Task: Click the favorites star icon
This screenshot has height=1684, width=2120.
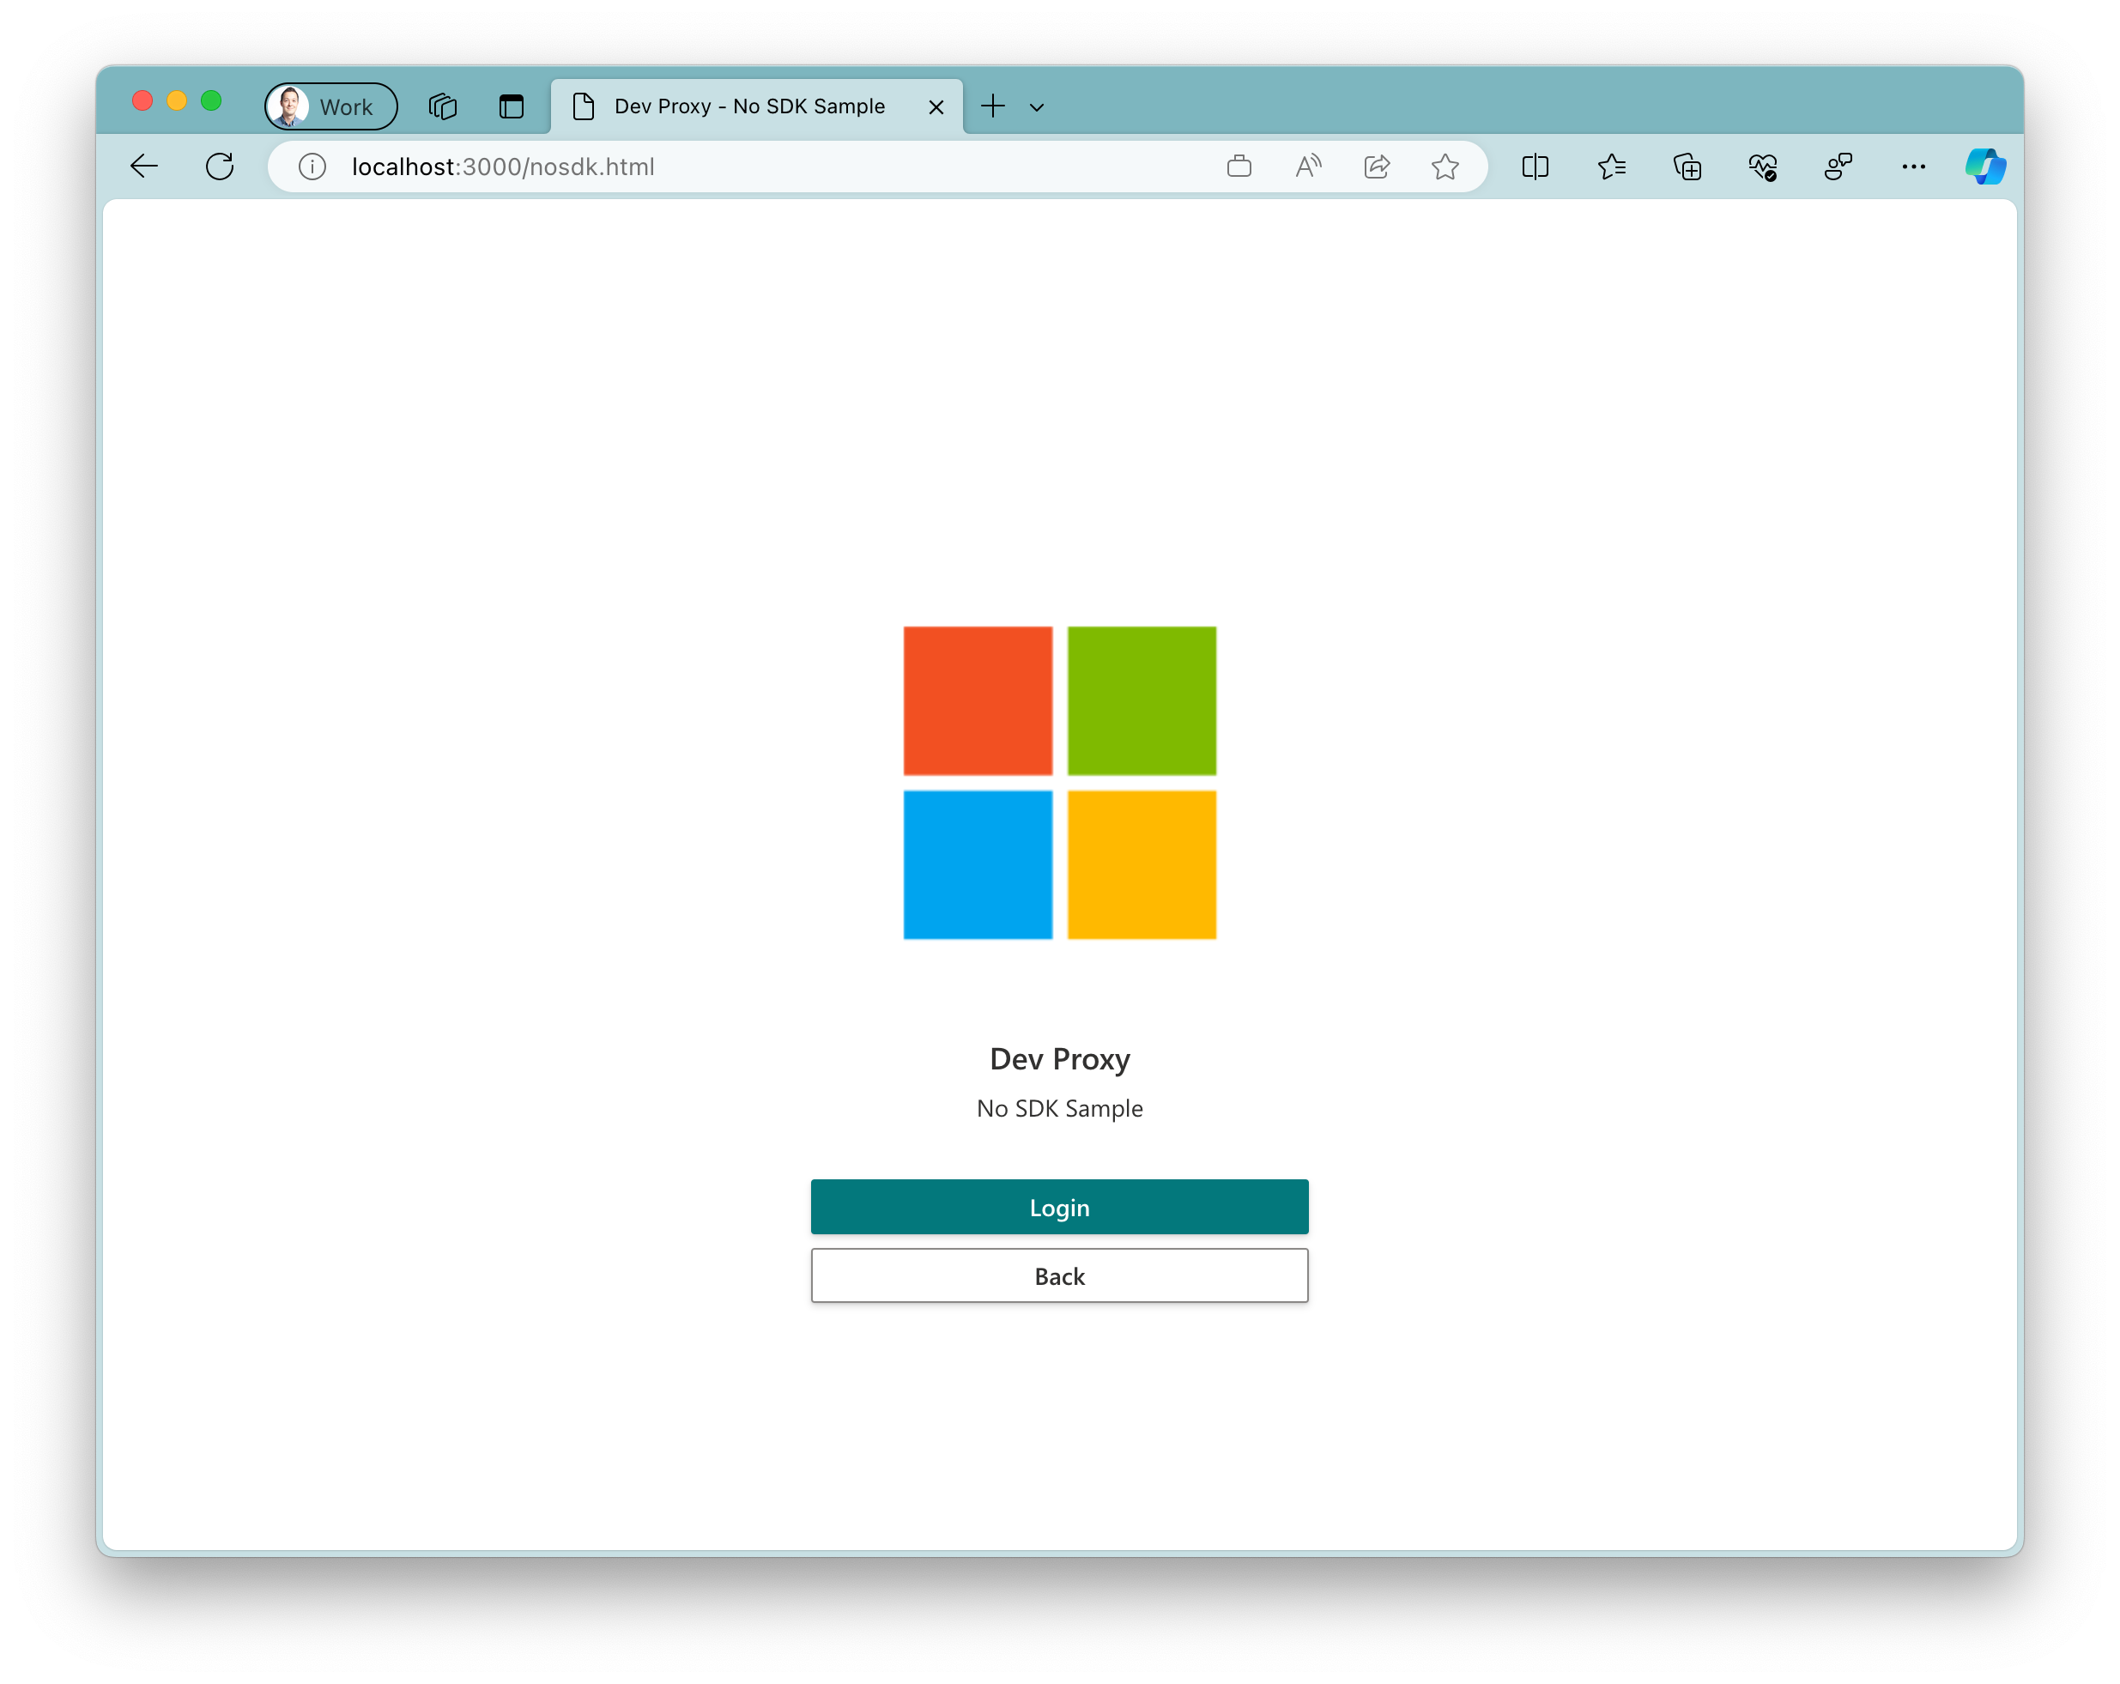Action: [1445, 167]
